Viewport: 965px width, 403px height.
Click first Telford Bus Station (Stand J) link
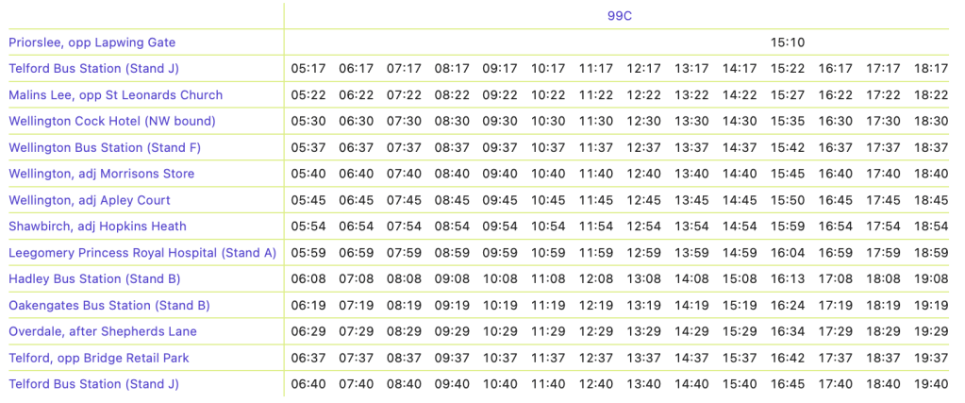(x=93, y=68)
